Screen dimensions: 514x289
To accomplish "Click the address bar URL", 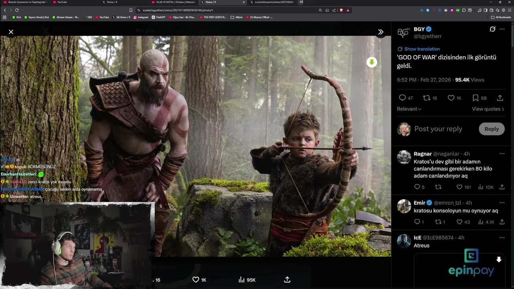I will click(178, 10).
